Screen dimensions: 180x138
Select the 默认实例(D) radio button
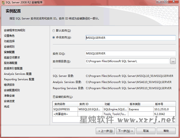tap(53, 31)
